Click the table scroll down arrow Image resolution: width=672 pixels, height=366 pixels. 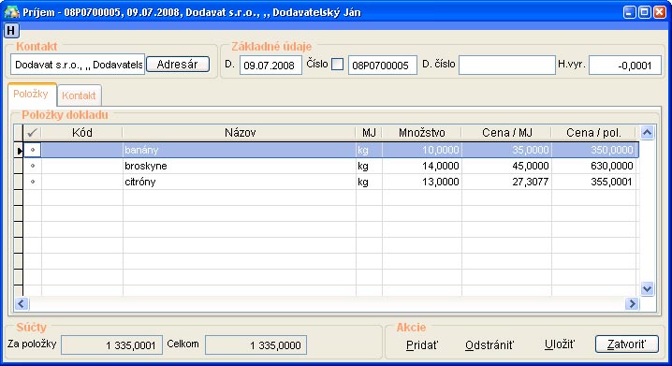pyautogui.click(x=647, y=288)
